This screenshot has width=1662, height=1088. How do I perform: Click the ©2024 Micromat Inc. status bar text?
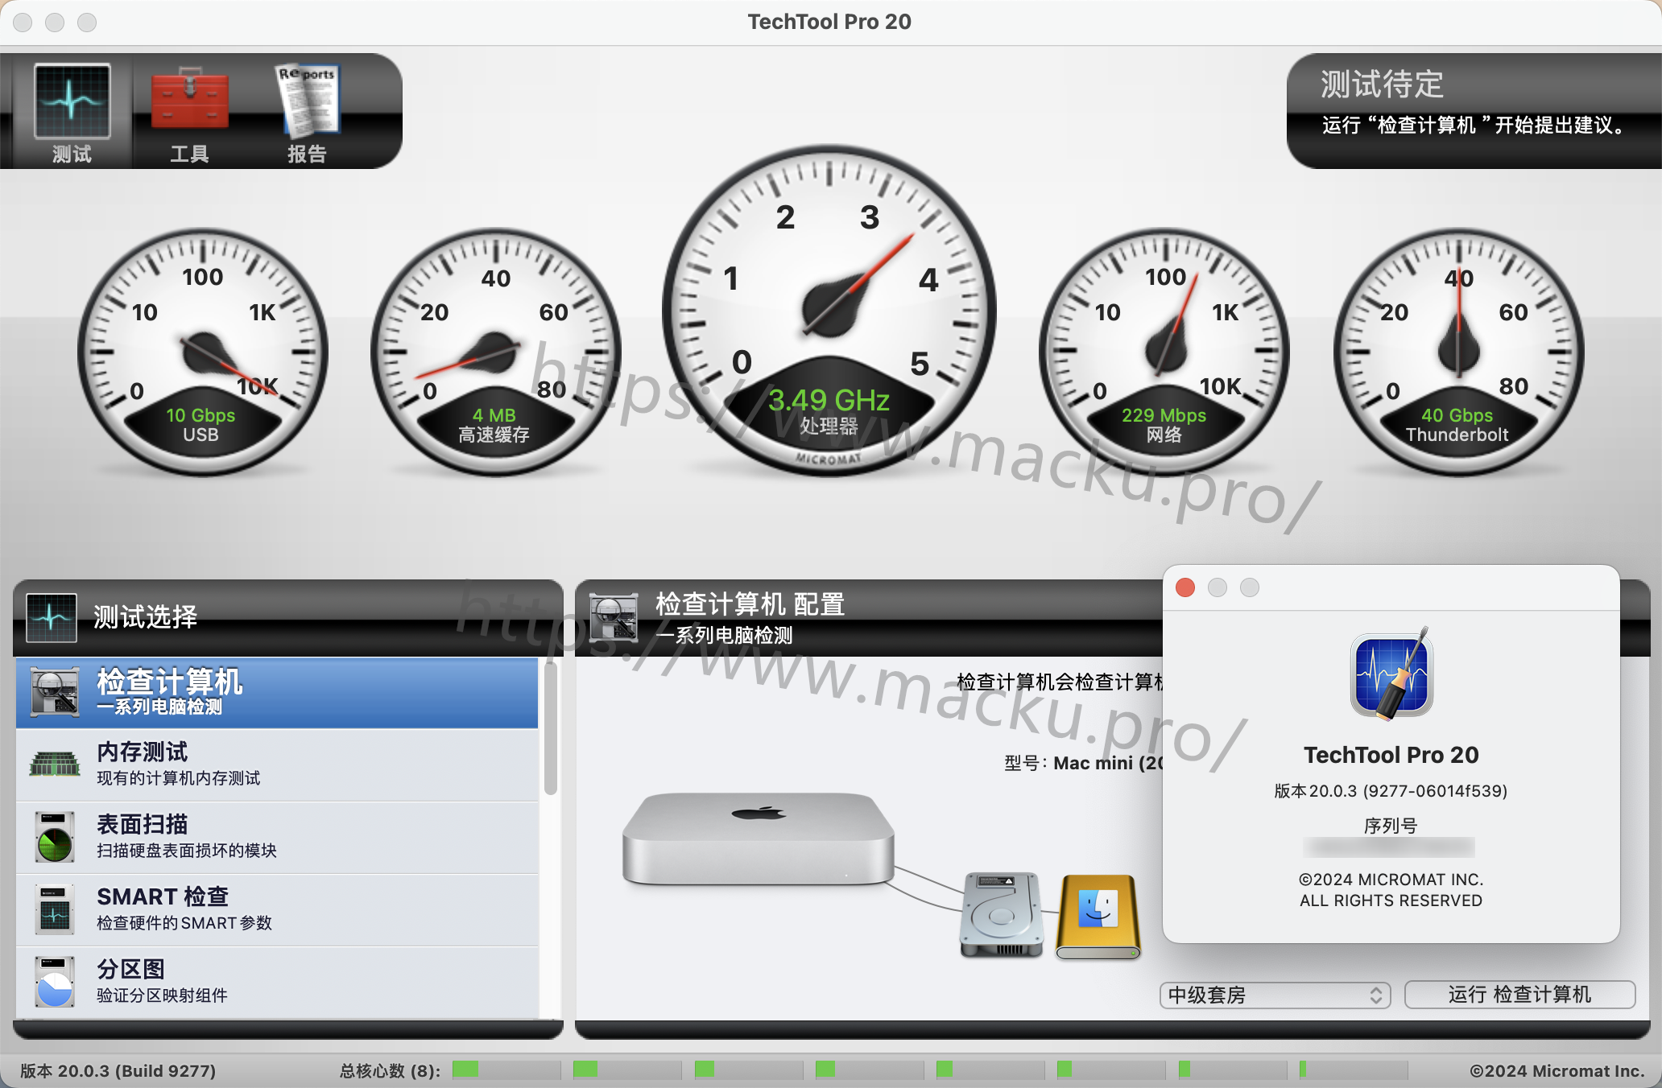[x=1557, y=1071]
